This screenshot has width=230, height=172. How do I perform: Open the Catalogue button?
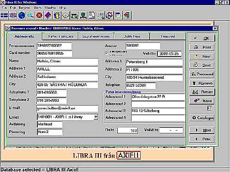tap(202, 118)
